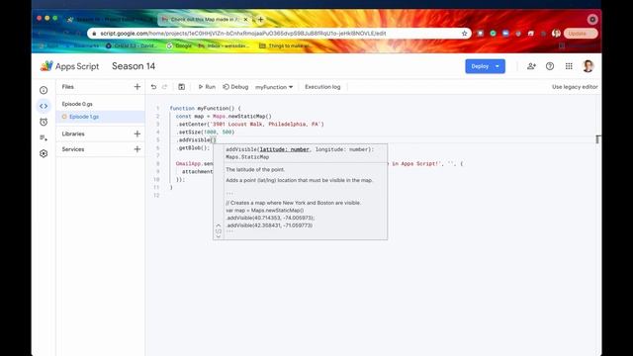Add a library with the plus icon
Screen dimensions: 633x356
tap(137, 133)
